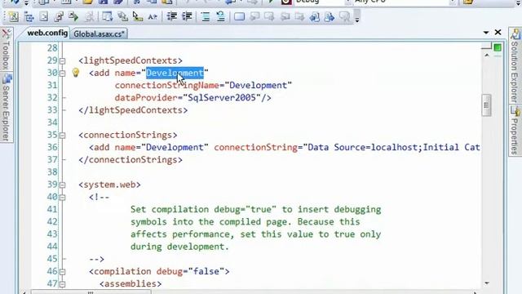The height and width of the screenshot is (294, 522).
Task: Click Display Word Completion icon
Action: point(153,16)
